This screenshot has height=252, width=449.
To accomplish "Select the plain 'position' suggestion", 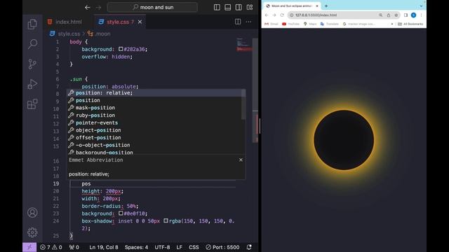I will [x=154, y=100].
